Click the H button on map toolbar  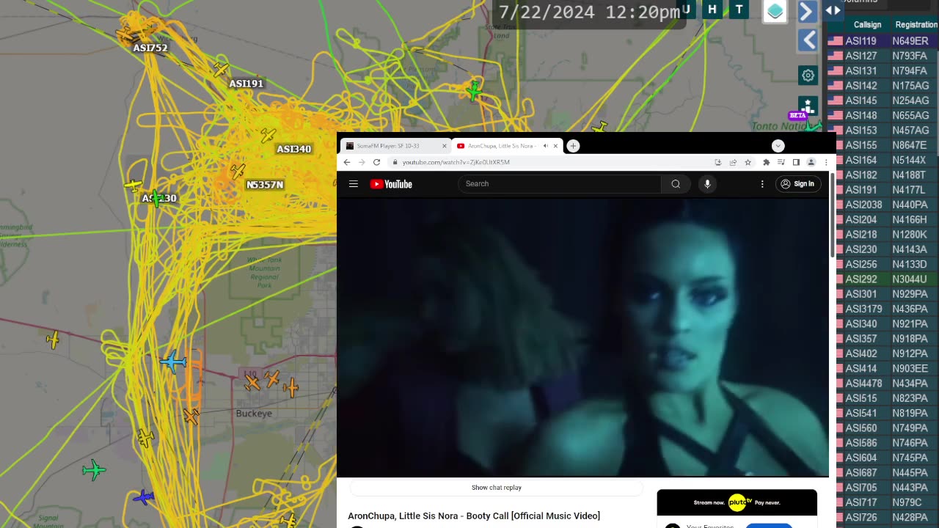tap(712, 10)
